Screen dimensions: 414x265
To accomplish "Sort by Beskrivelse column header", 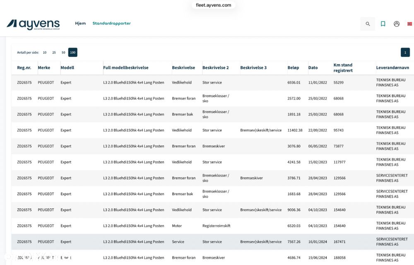I will [183, 67].
